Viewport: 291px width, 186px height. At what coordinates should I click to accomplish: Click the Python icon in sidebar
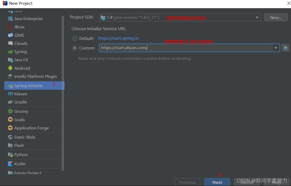pyautogui.click(x=10, y=155)
